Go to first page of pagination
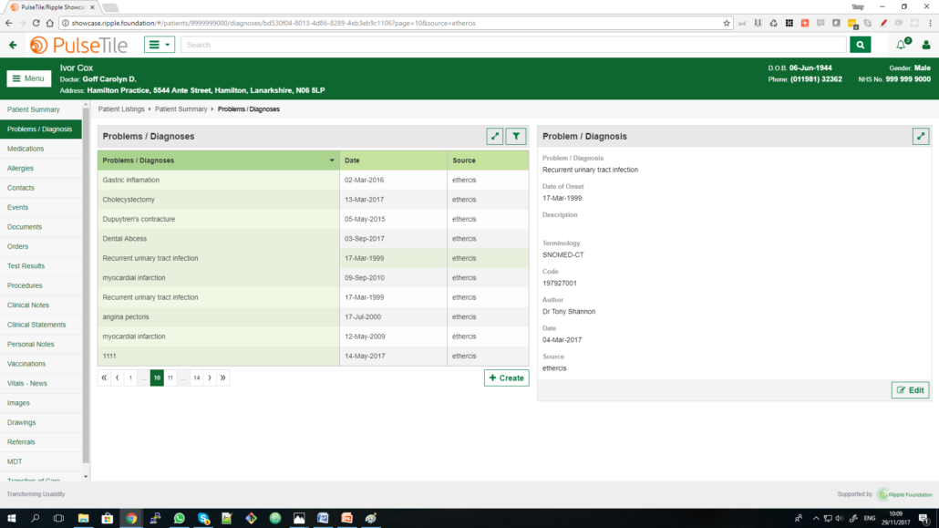 [x=104, y=378]
